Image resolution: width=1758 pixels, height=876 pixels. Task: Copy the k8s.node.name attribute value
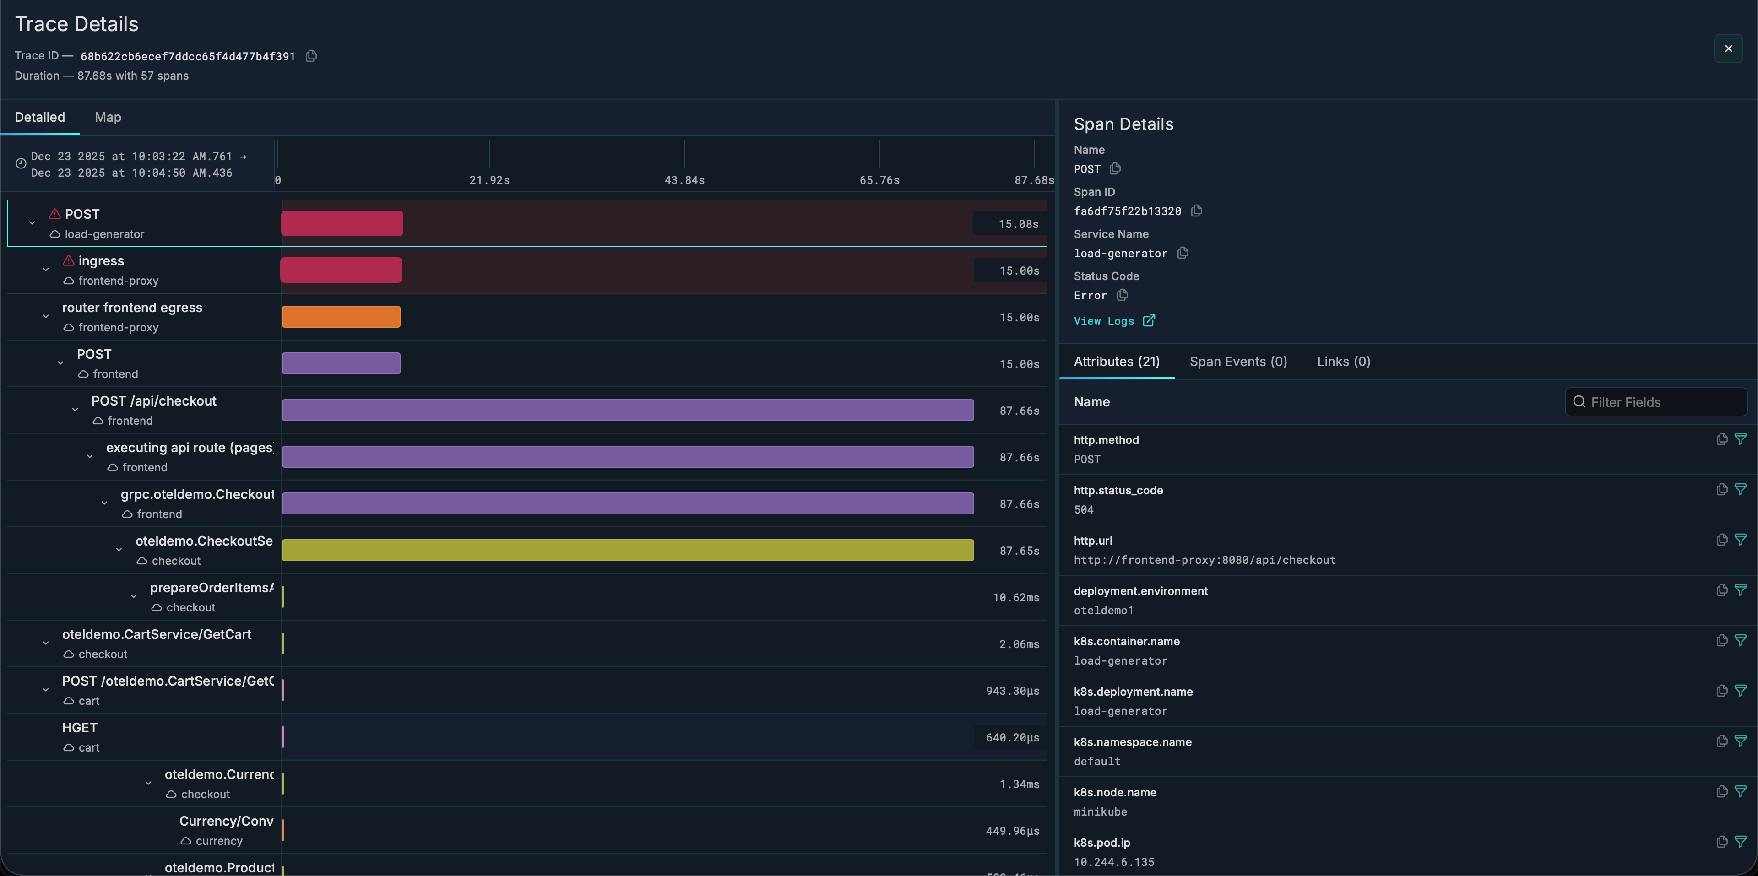tap(1722, 791)
